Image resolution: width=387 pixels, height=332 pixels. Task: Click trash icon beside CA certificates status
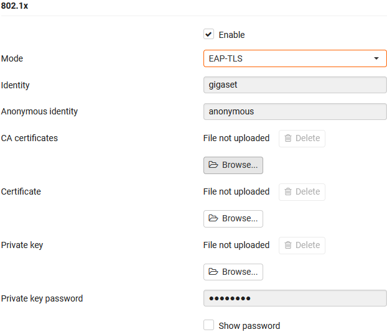tap(288, 138)
